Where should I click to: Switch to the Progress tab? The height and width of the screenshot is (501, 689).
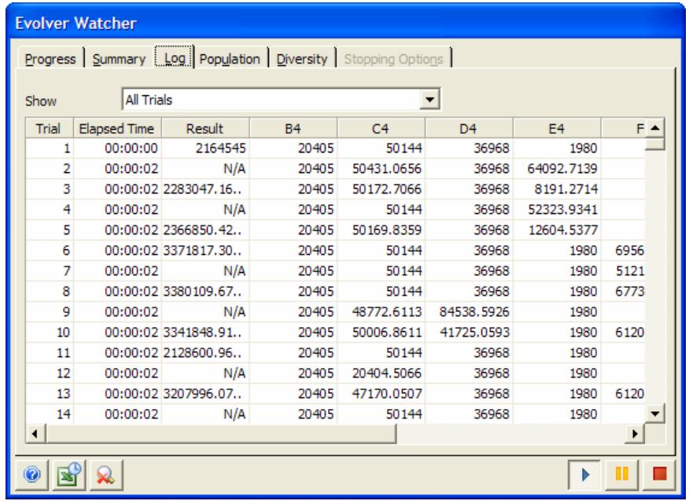[x=50, y=59]
